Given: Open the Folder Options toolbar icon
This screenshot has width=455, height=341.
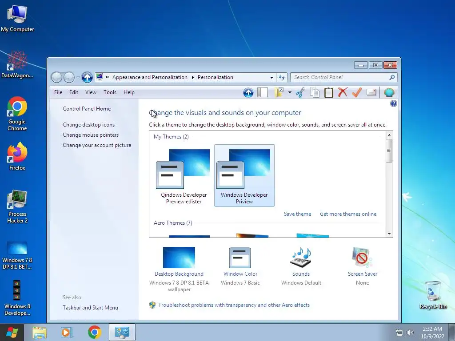Looking at the screenshot, I should pyautogui.click(x=279, y=92).
